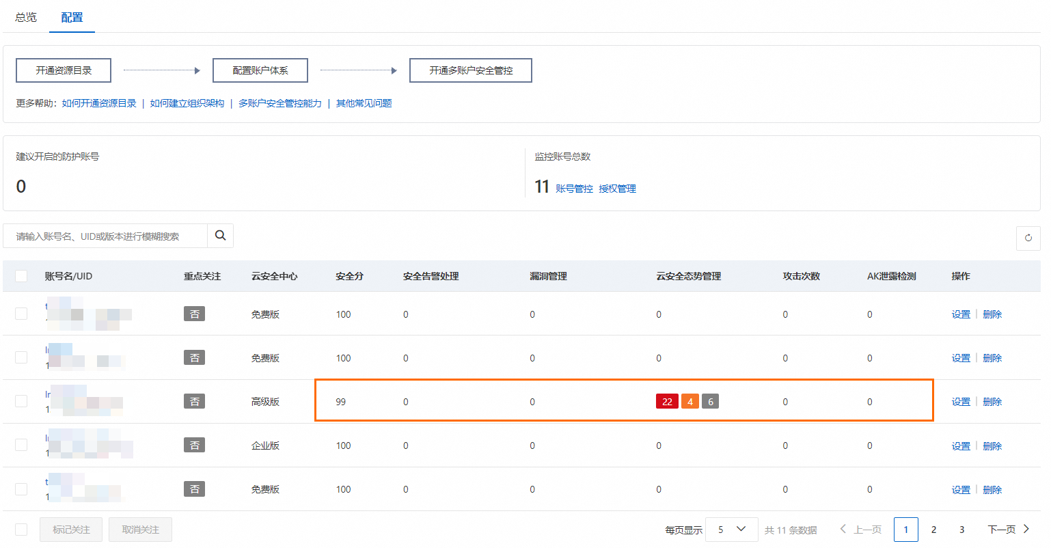The width and height of the screenshot is (1051, 548).
Task: Select the 配置 tab
Action: pos(72,17)
